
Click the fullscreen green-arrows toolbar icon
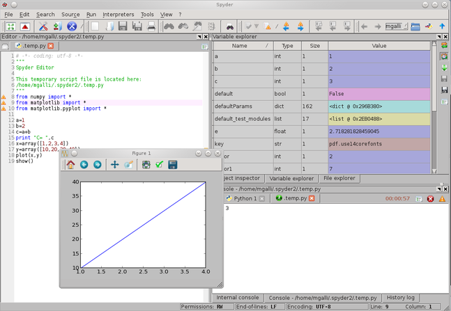pos(10,26)
